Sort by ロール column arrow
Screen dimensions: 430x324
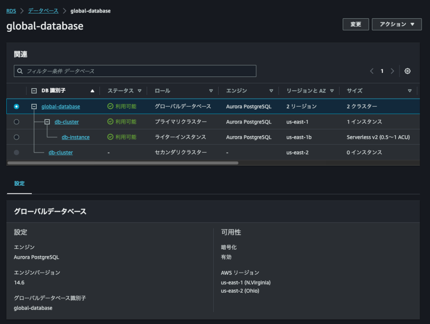(x=211, y=91)
